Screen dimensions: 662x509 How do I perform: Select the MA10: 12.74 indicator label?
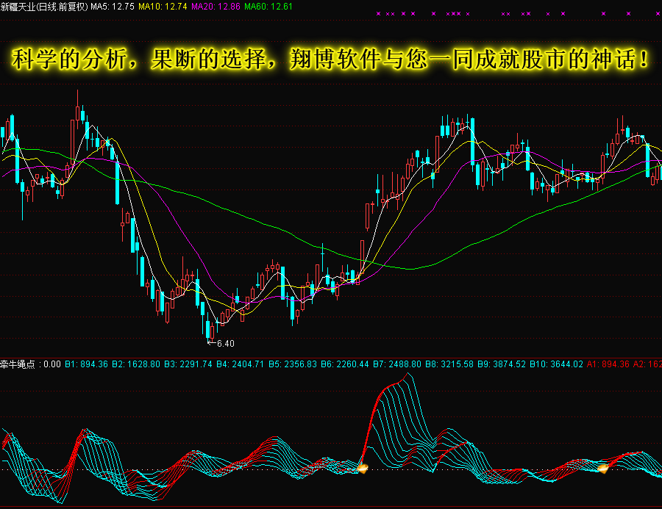click(163, 7)
